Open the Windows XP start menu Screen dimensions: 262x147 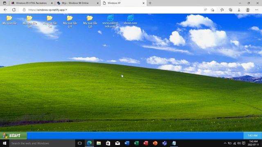[x=13, y=136]
